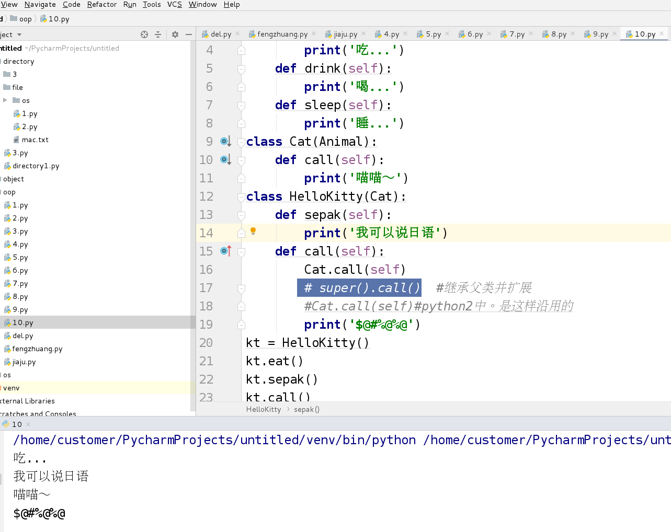Click the highlighted super().call() comment
Image resolution: width=671 pixels, height=532 pixels.
tap(359, 288)
